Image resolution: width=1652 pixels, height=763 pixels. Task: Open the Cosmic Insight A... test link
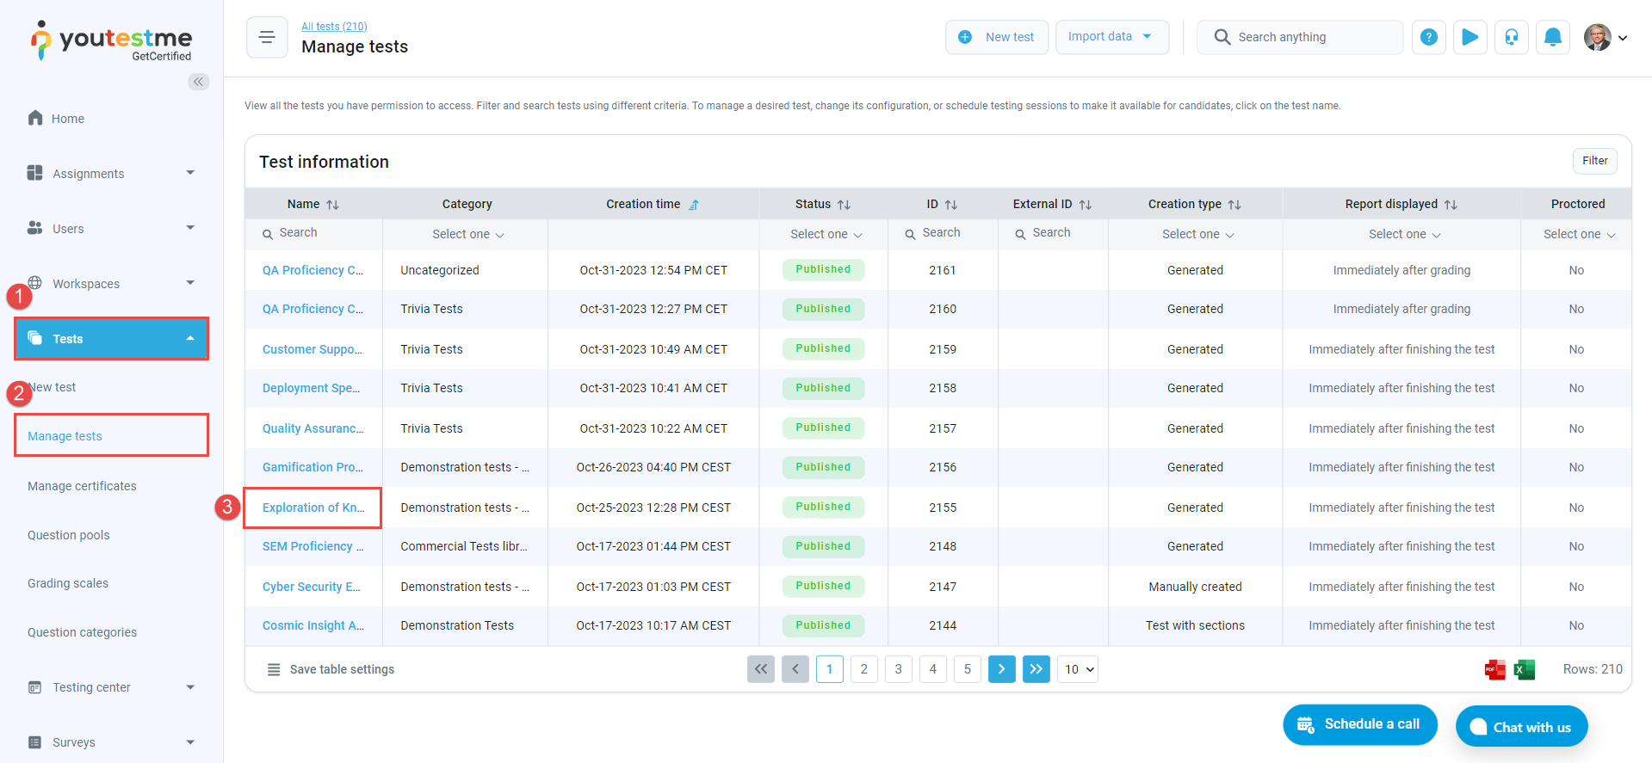[313, 625]
